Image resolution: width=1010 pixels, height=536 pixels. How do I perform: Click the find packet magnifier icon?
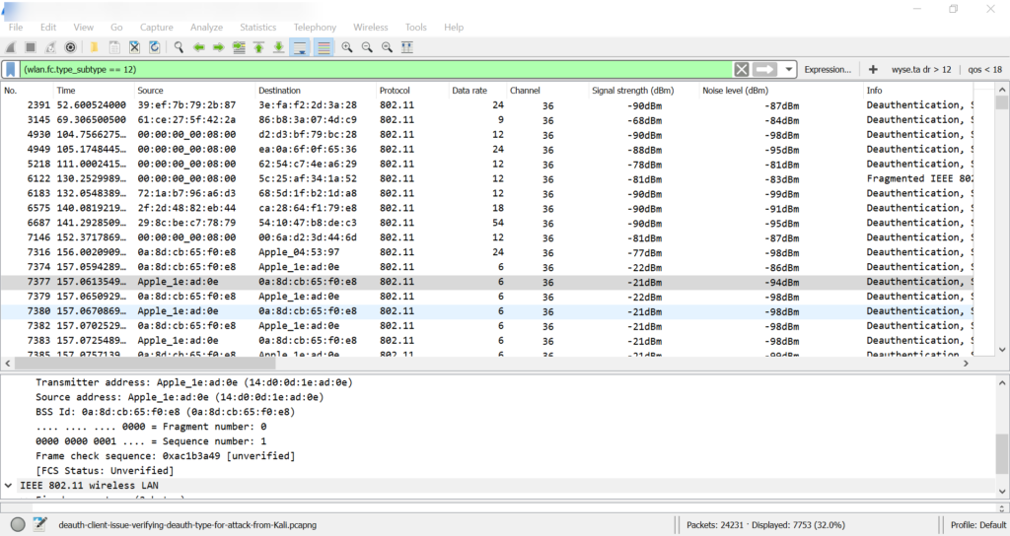[x=179, y=47]
